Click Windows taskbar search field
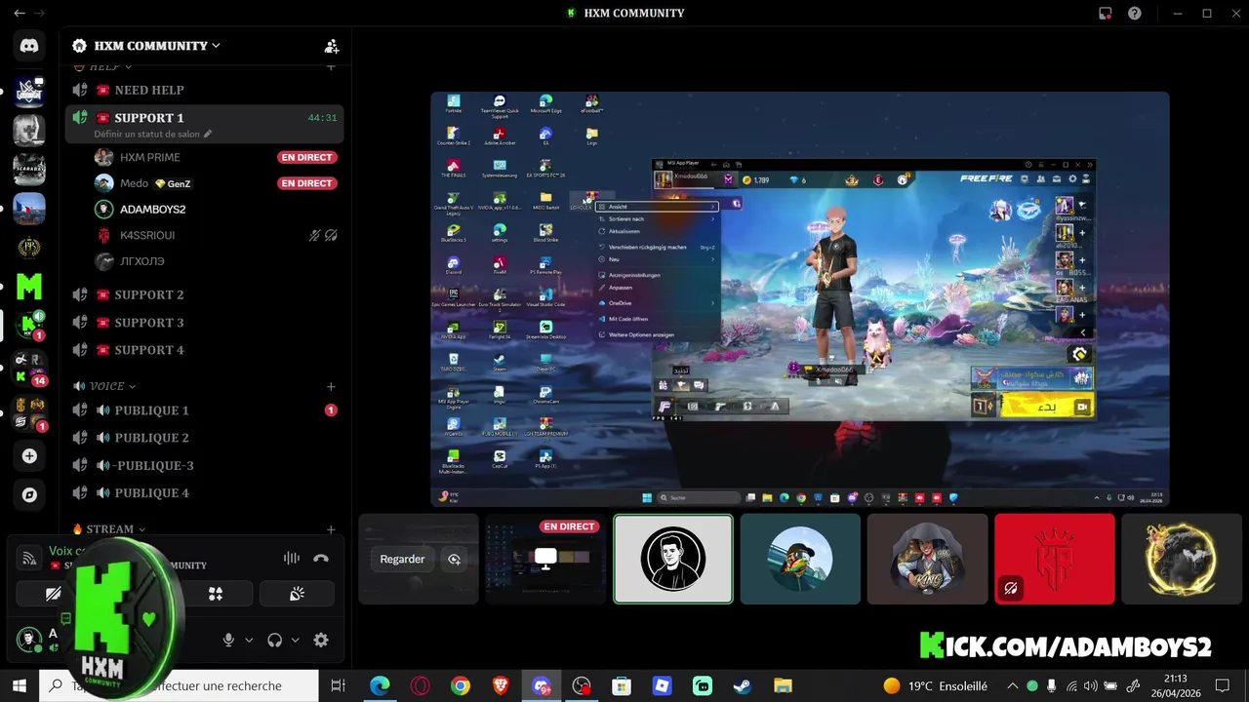 pos(181,686)
